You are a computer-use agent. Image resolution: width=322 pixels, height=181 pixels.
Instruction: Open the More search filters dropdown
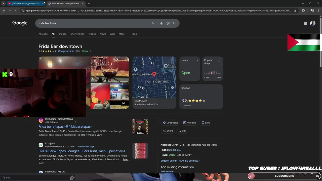point(123,34)
